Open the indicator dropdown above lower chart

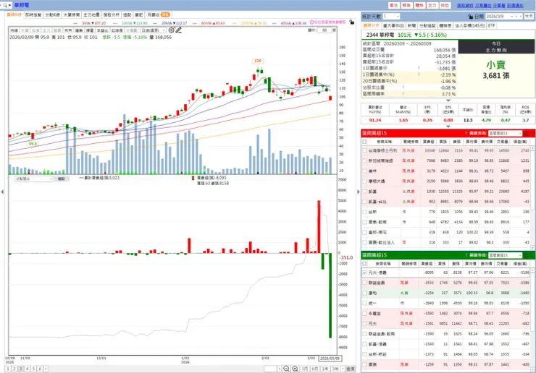pos(33,179)
